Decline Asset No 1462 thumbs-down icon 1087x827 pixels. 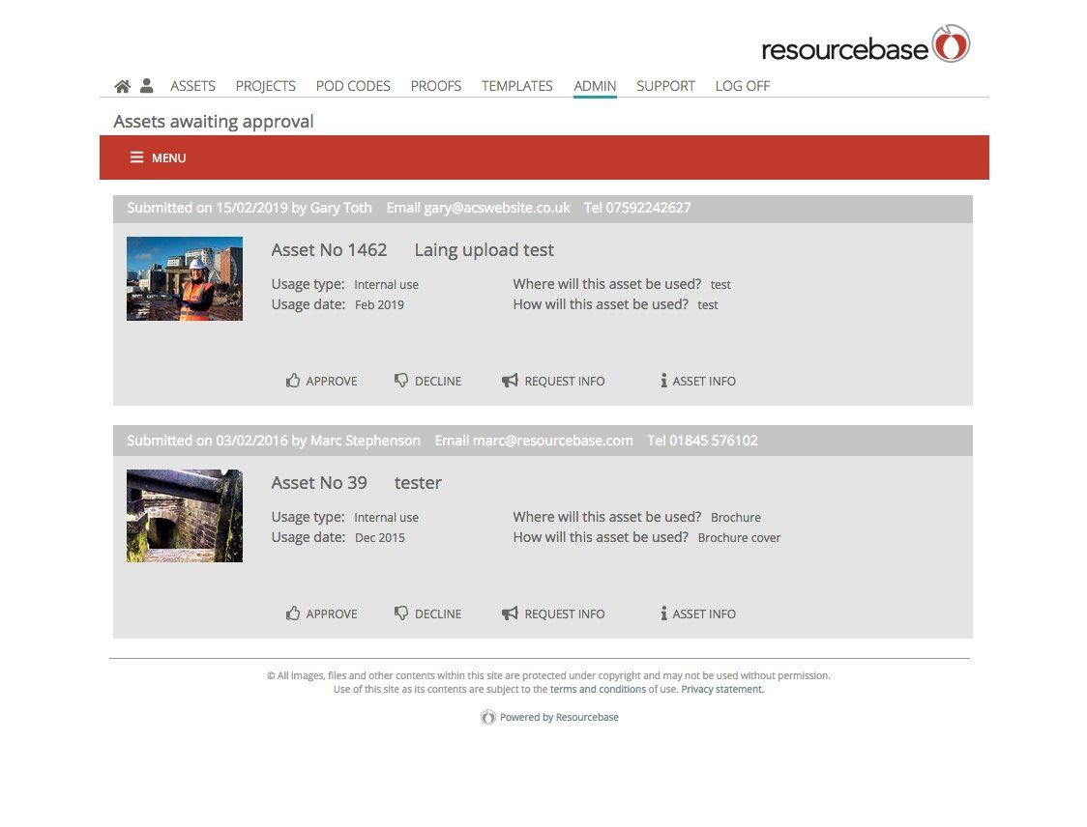pos(401,381)
